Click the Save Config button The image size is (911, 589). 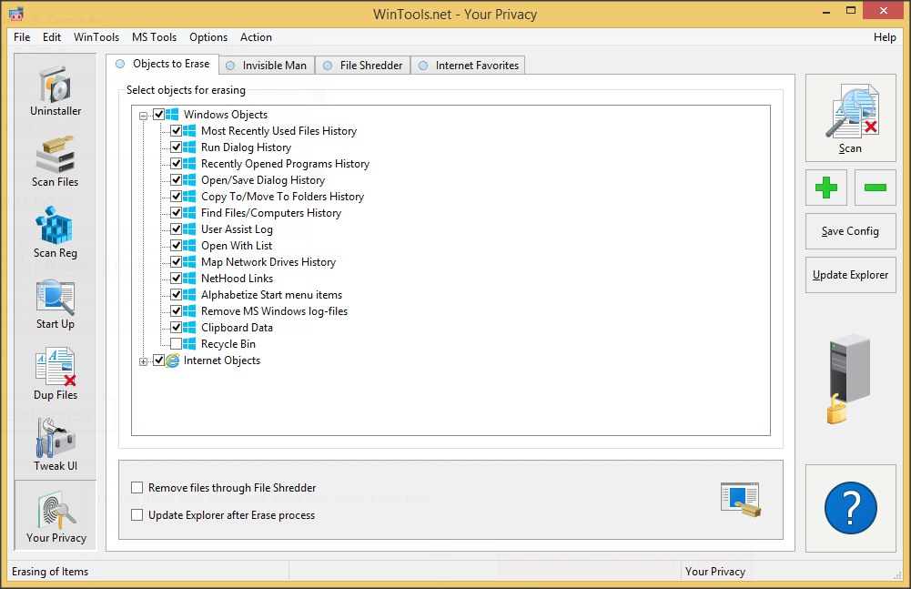click(851, 231)
